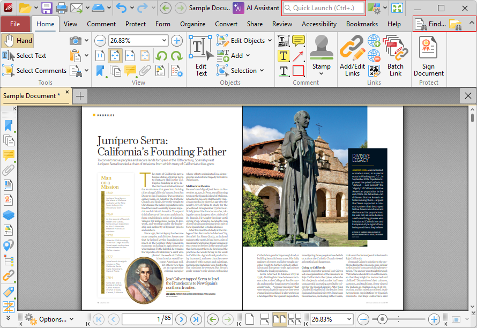Viewport: 477px width, 328px height.
Task: Click the Sign Document button
Action: pyautogui.click(x=429, y=56)
